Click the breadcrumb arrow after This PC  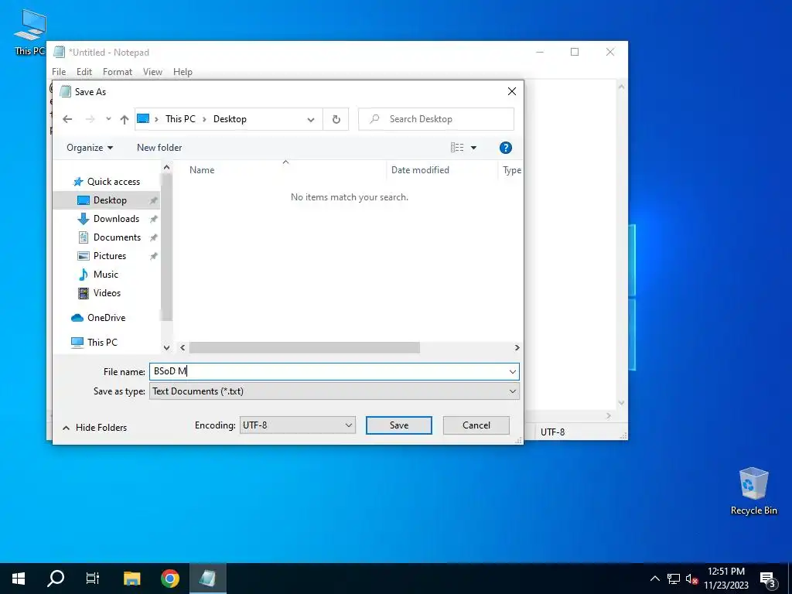pyautogui.click(x=204, y=119)
